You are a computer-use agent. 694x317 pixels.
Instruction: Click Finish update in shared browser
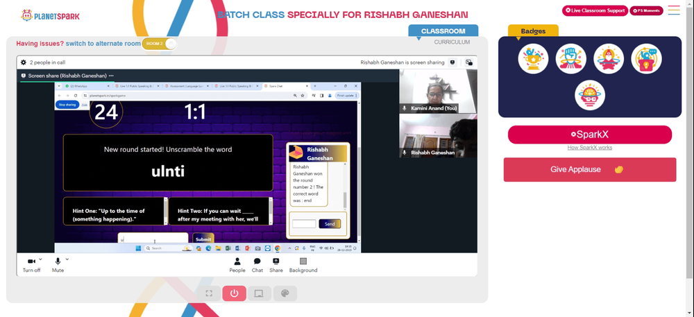point(348,95)
